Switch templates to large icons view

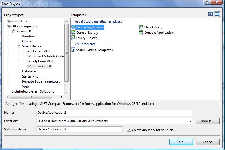click(210, 14)
